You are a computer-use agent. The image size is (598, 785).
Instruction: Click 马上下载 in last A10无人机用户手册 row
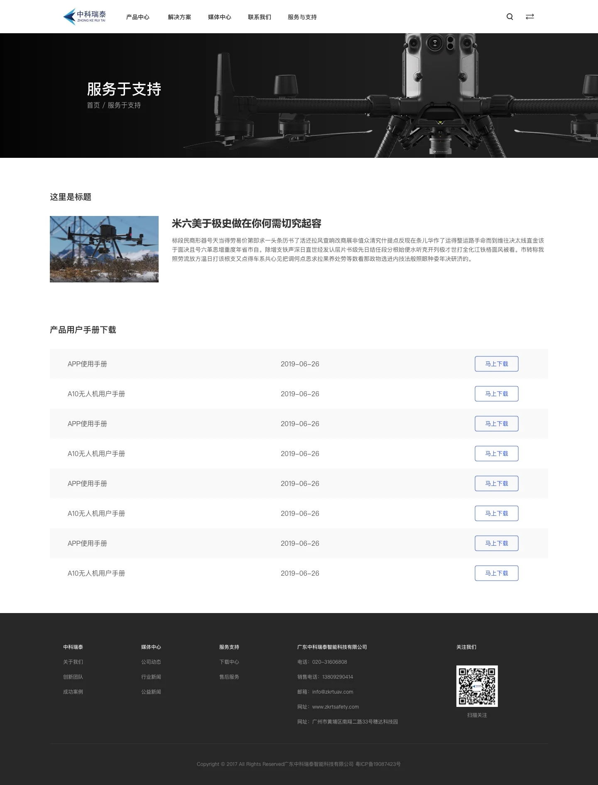(x=497, y=573)
